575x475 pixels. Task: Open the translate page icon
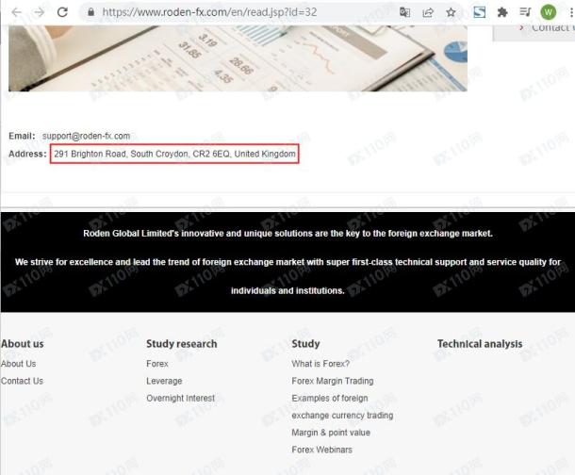click(x=404, y=12)
